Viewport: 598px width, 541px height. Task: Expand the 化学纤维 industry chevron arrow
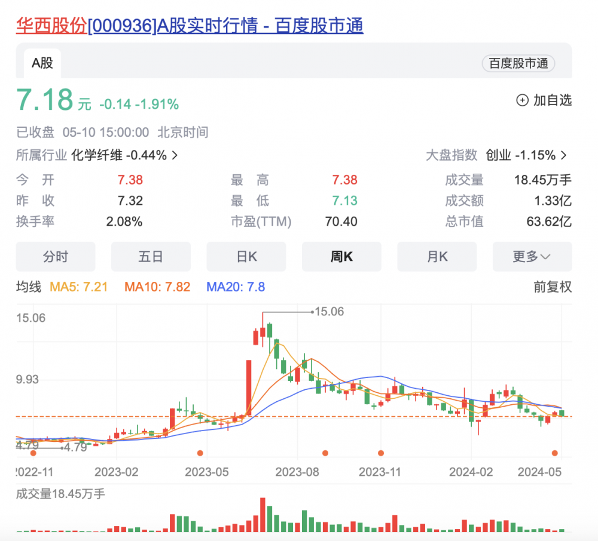(175, 155)
